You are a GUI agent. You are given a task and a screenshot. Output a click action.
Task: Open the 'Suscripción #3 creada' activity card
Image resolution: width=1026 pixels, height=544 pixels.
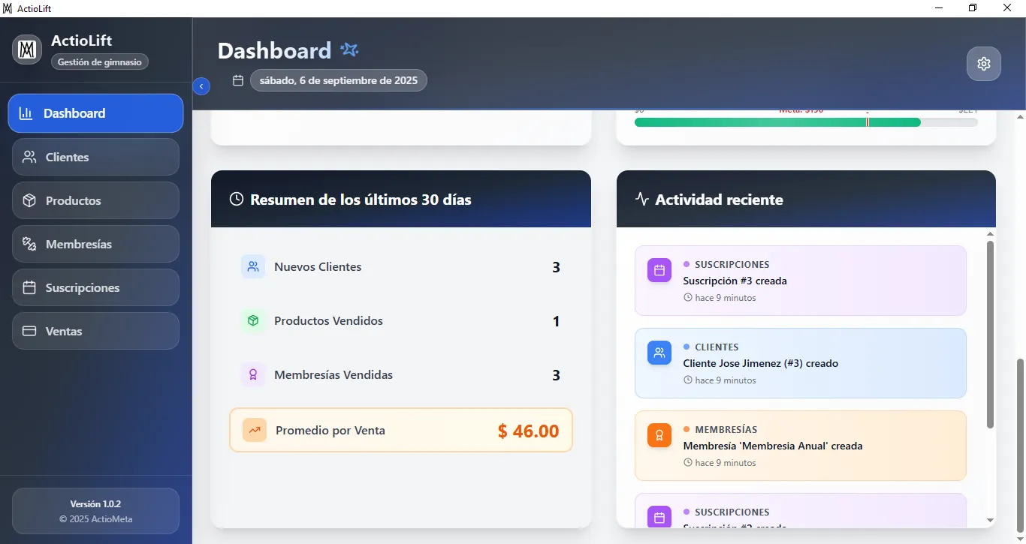coord(801,281)
